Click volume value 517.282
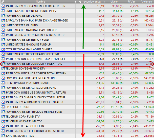The image size is (154, 138). (x=149, y=88)
